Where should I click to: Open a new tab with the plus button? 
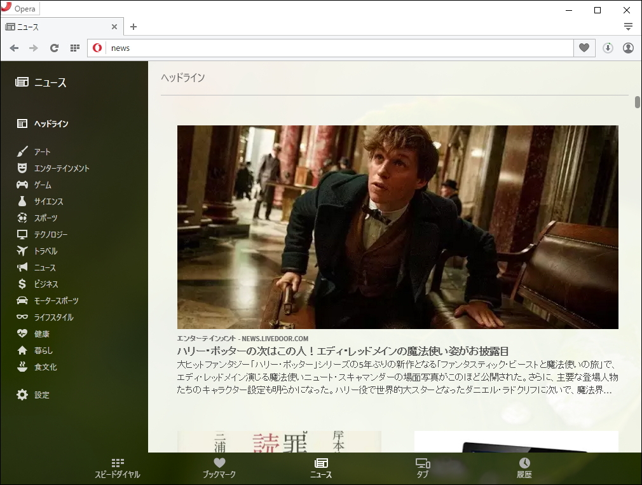133,27
